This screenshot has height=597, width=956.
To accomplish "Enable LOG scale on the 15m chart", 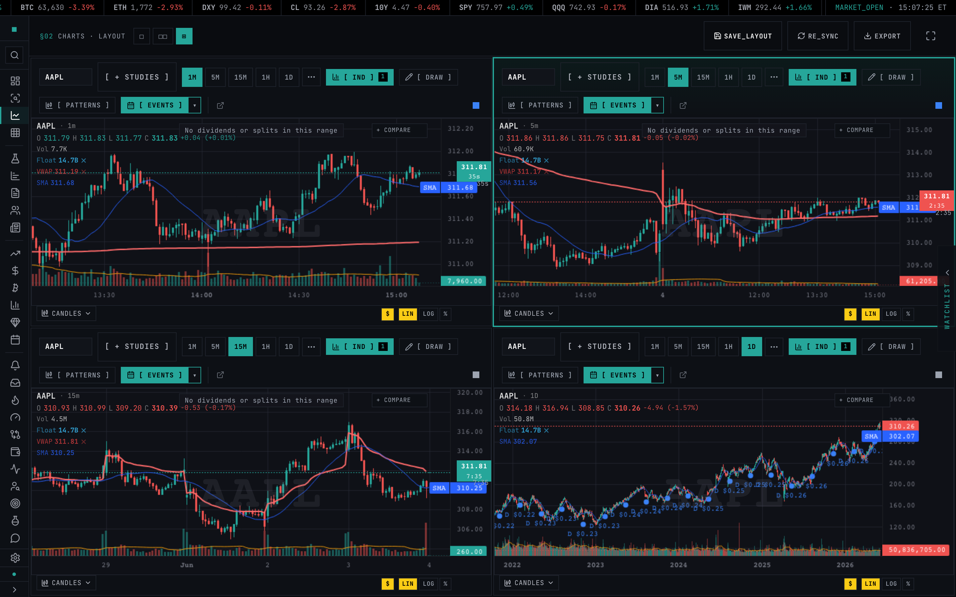I will pos(429,584).
